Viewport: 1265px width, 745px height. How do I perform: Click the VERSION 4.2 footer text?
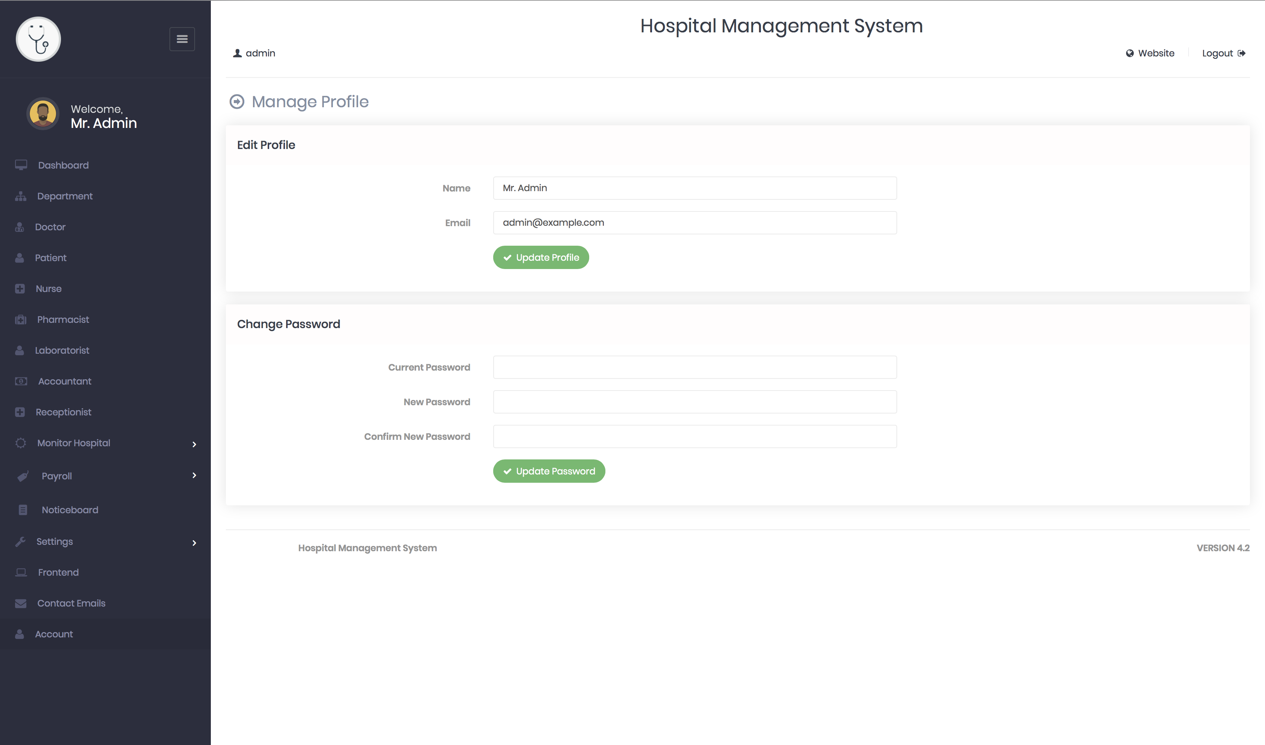tap(1223, 548)
